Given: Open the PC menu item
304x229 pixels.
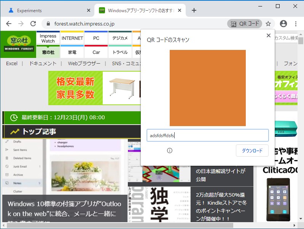Looking at the screenshot, I should click(96, 38).
